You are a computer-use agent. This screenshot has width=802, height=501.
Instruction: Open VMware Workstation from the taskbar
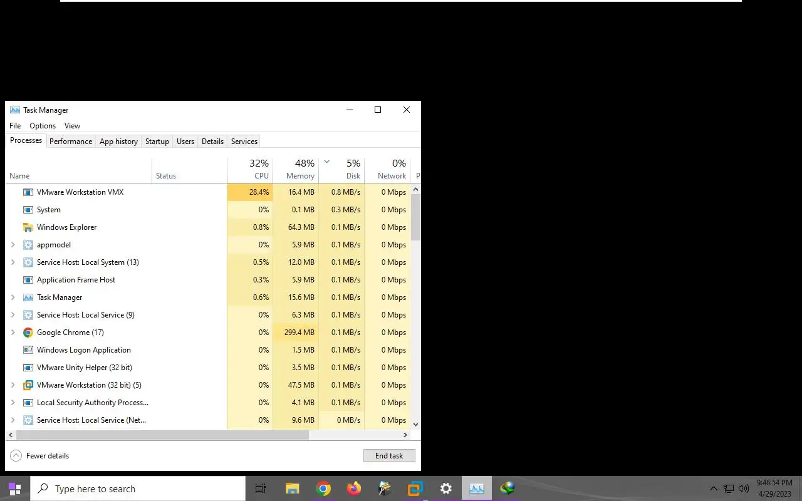[415, 488]
